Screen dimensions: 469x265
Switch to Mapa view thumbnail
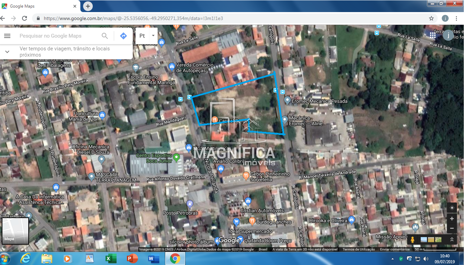[15, 231]
